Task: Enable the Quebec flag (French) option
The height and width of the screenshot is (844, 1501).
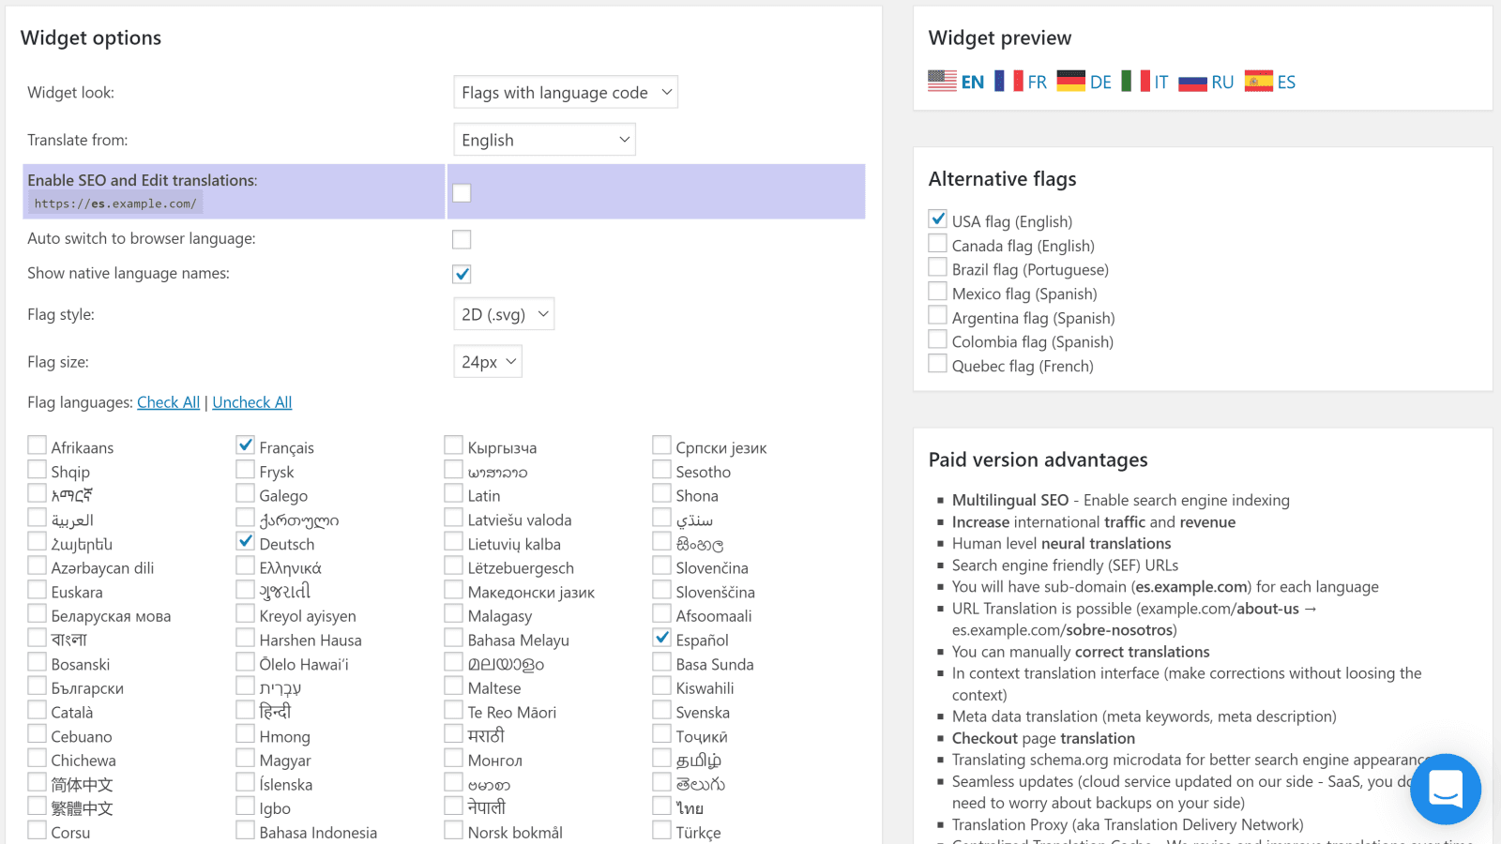Action: tap(937, 362)
